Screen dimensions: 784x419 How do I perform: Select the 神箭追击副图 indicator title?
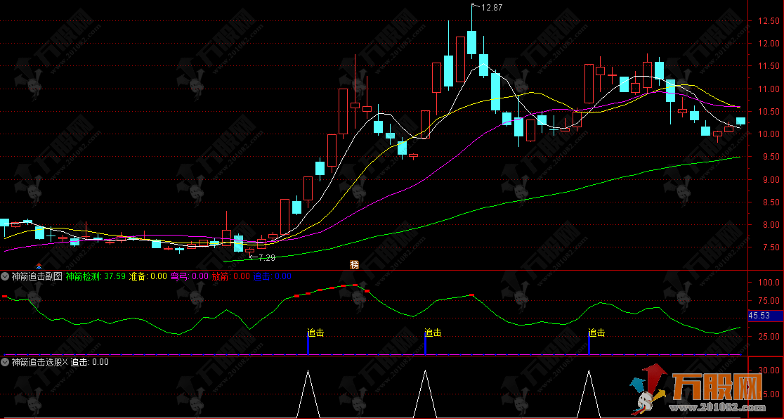pos(37,276)
